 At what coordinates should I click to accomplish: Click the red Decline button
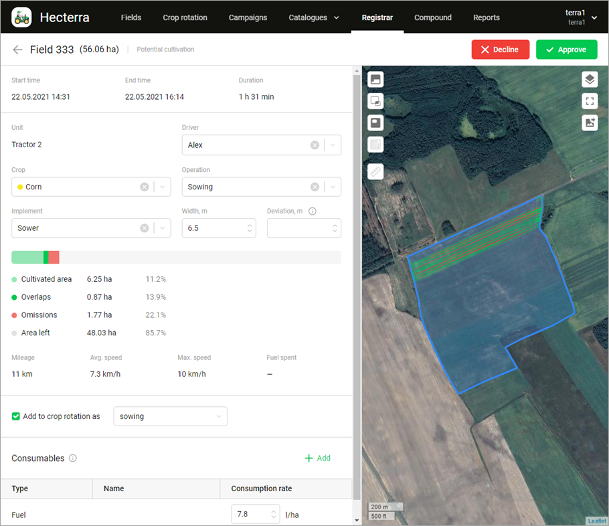(x=500, y=50)
